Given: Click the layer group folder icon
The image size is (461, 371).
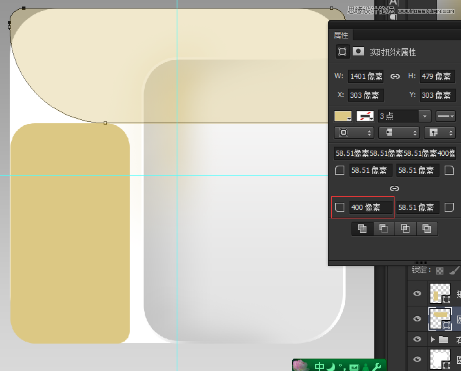Looking at the screenshot, I should coord(443,340).
